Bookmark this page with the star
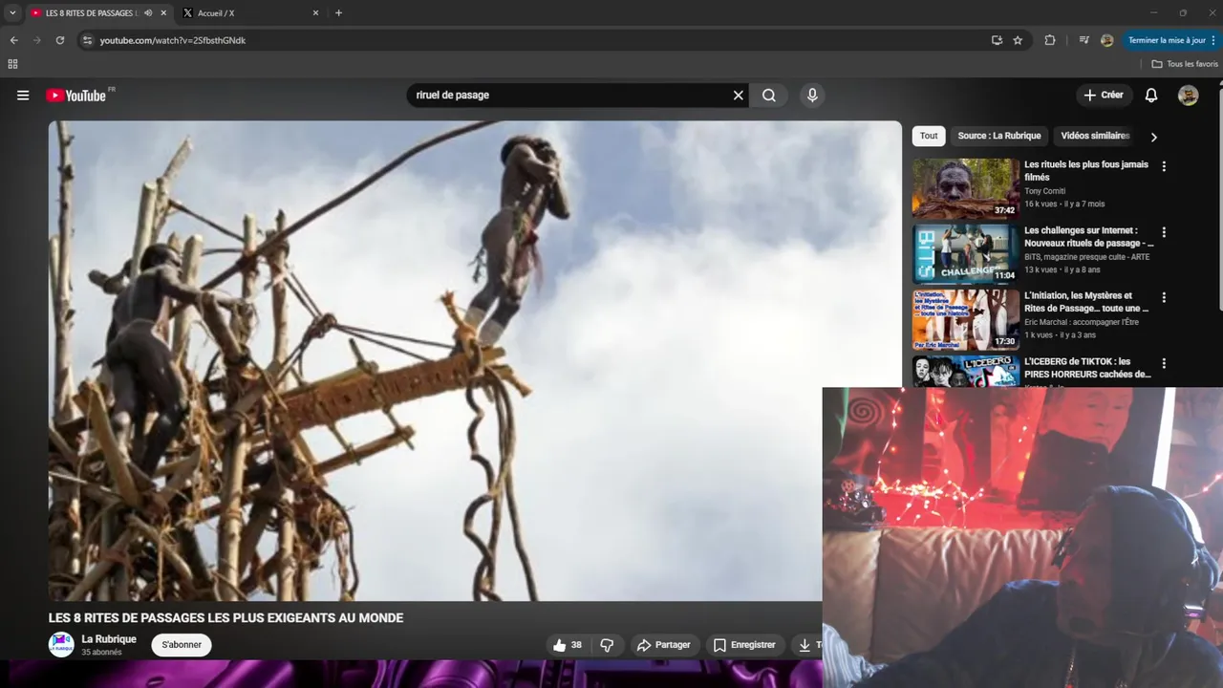 [x=1018, y=40]
